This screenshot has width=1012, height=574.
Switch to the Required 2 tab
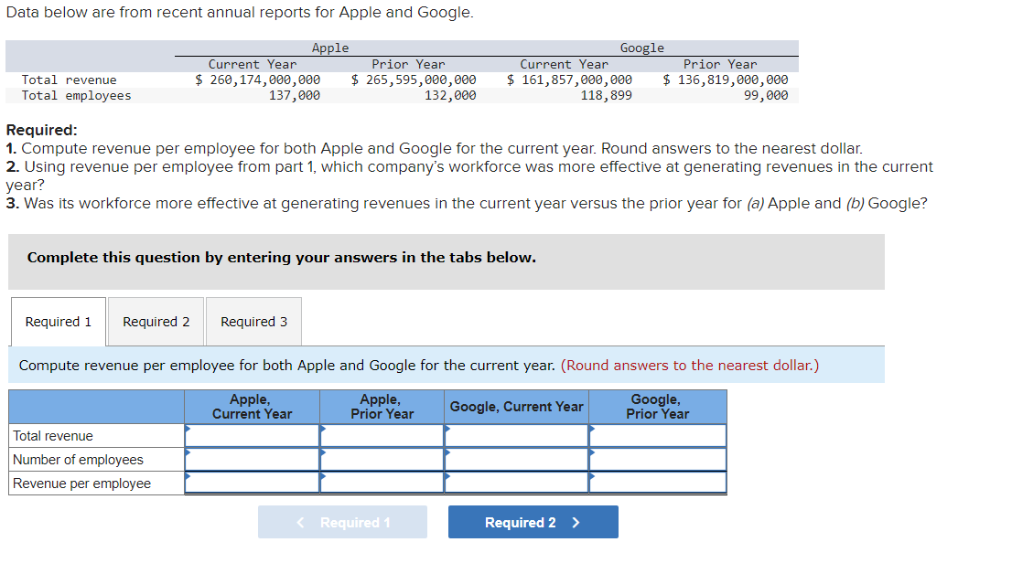(x=156, y=321)
